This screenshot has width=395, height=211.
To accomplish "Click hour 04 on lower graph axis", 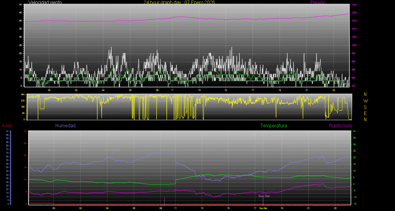I will 107,208.
